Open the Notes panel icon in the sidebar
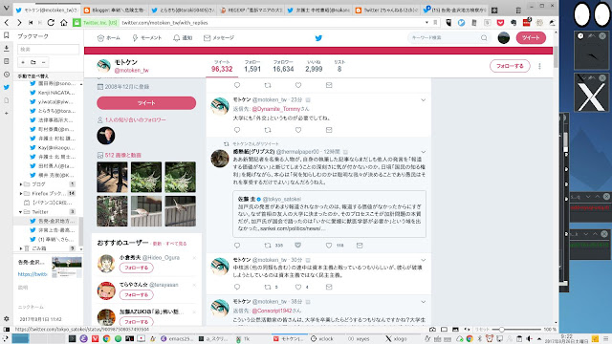The width and height of the screenshot is (612, 344). 7,61
